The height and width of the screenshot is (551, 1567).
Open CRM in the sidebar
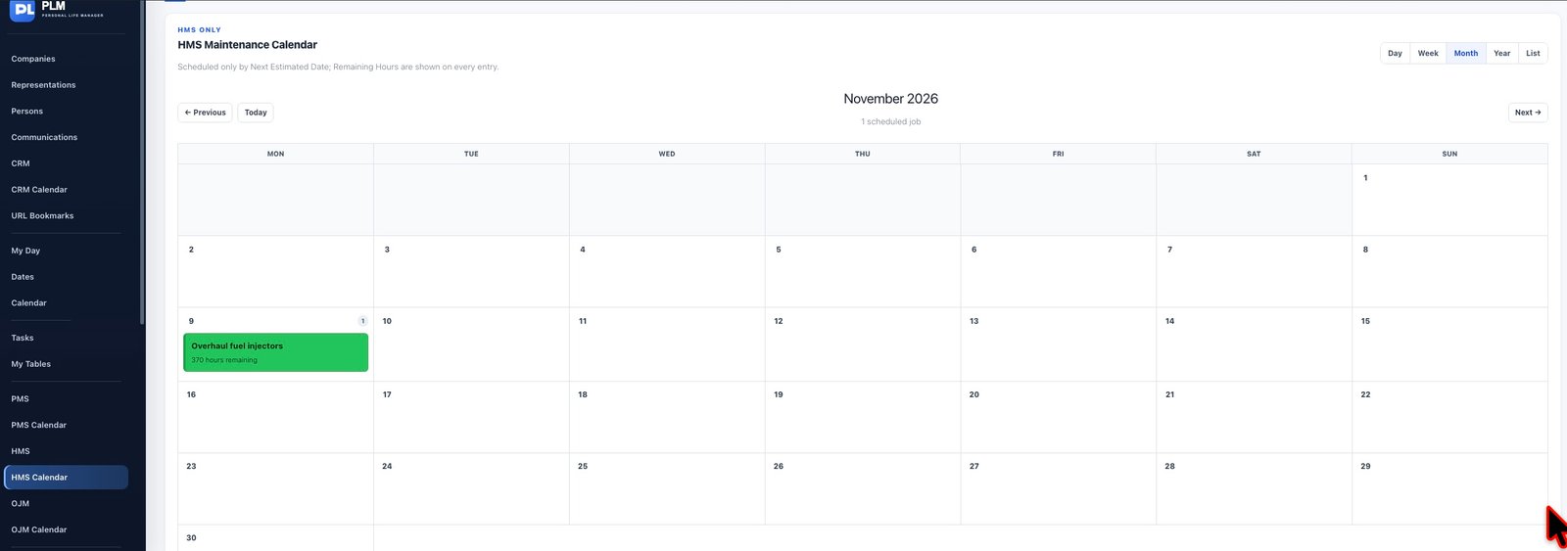21,163
